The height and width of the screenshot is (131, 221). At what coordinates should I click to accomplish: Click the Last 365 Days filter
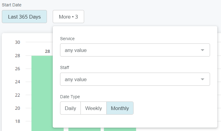pyautogui.click(x=24, y=17)
